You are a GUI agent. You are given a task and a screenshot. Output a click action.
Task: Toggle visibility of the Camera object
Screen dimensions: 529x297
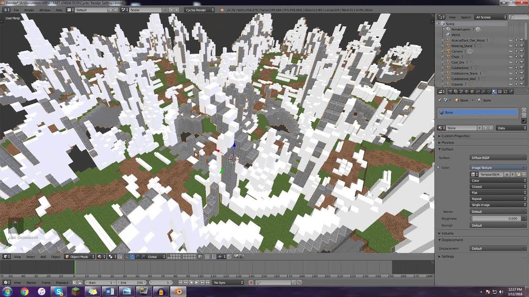click(511, 51)
